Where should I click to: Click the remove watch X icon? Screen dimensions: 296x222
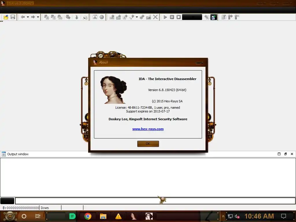tap(237, 17)
